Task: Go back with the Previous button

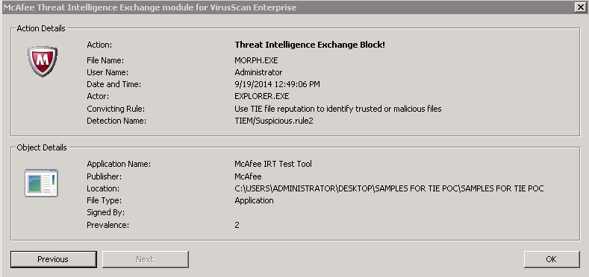Action: pyautogui.click(x=53, y=259)
